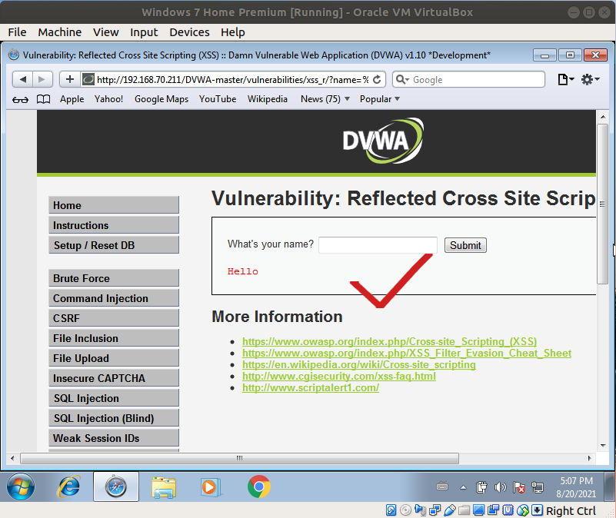Open the volume speaker icon in tray

500,487
